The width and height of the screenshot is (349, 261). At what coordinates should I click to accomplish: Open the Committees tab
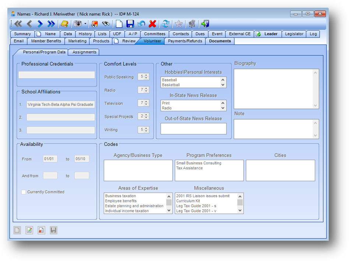155,34
